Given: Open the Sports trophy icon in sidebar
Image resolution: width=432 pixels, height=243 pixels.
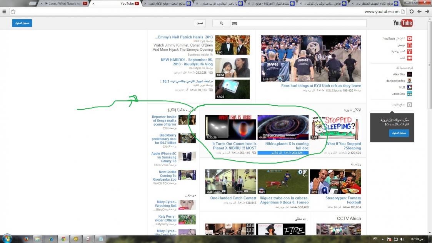Looking at the screenshot, I should 410,52.
